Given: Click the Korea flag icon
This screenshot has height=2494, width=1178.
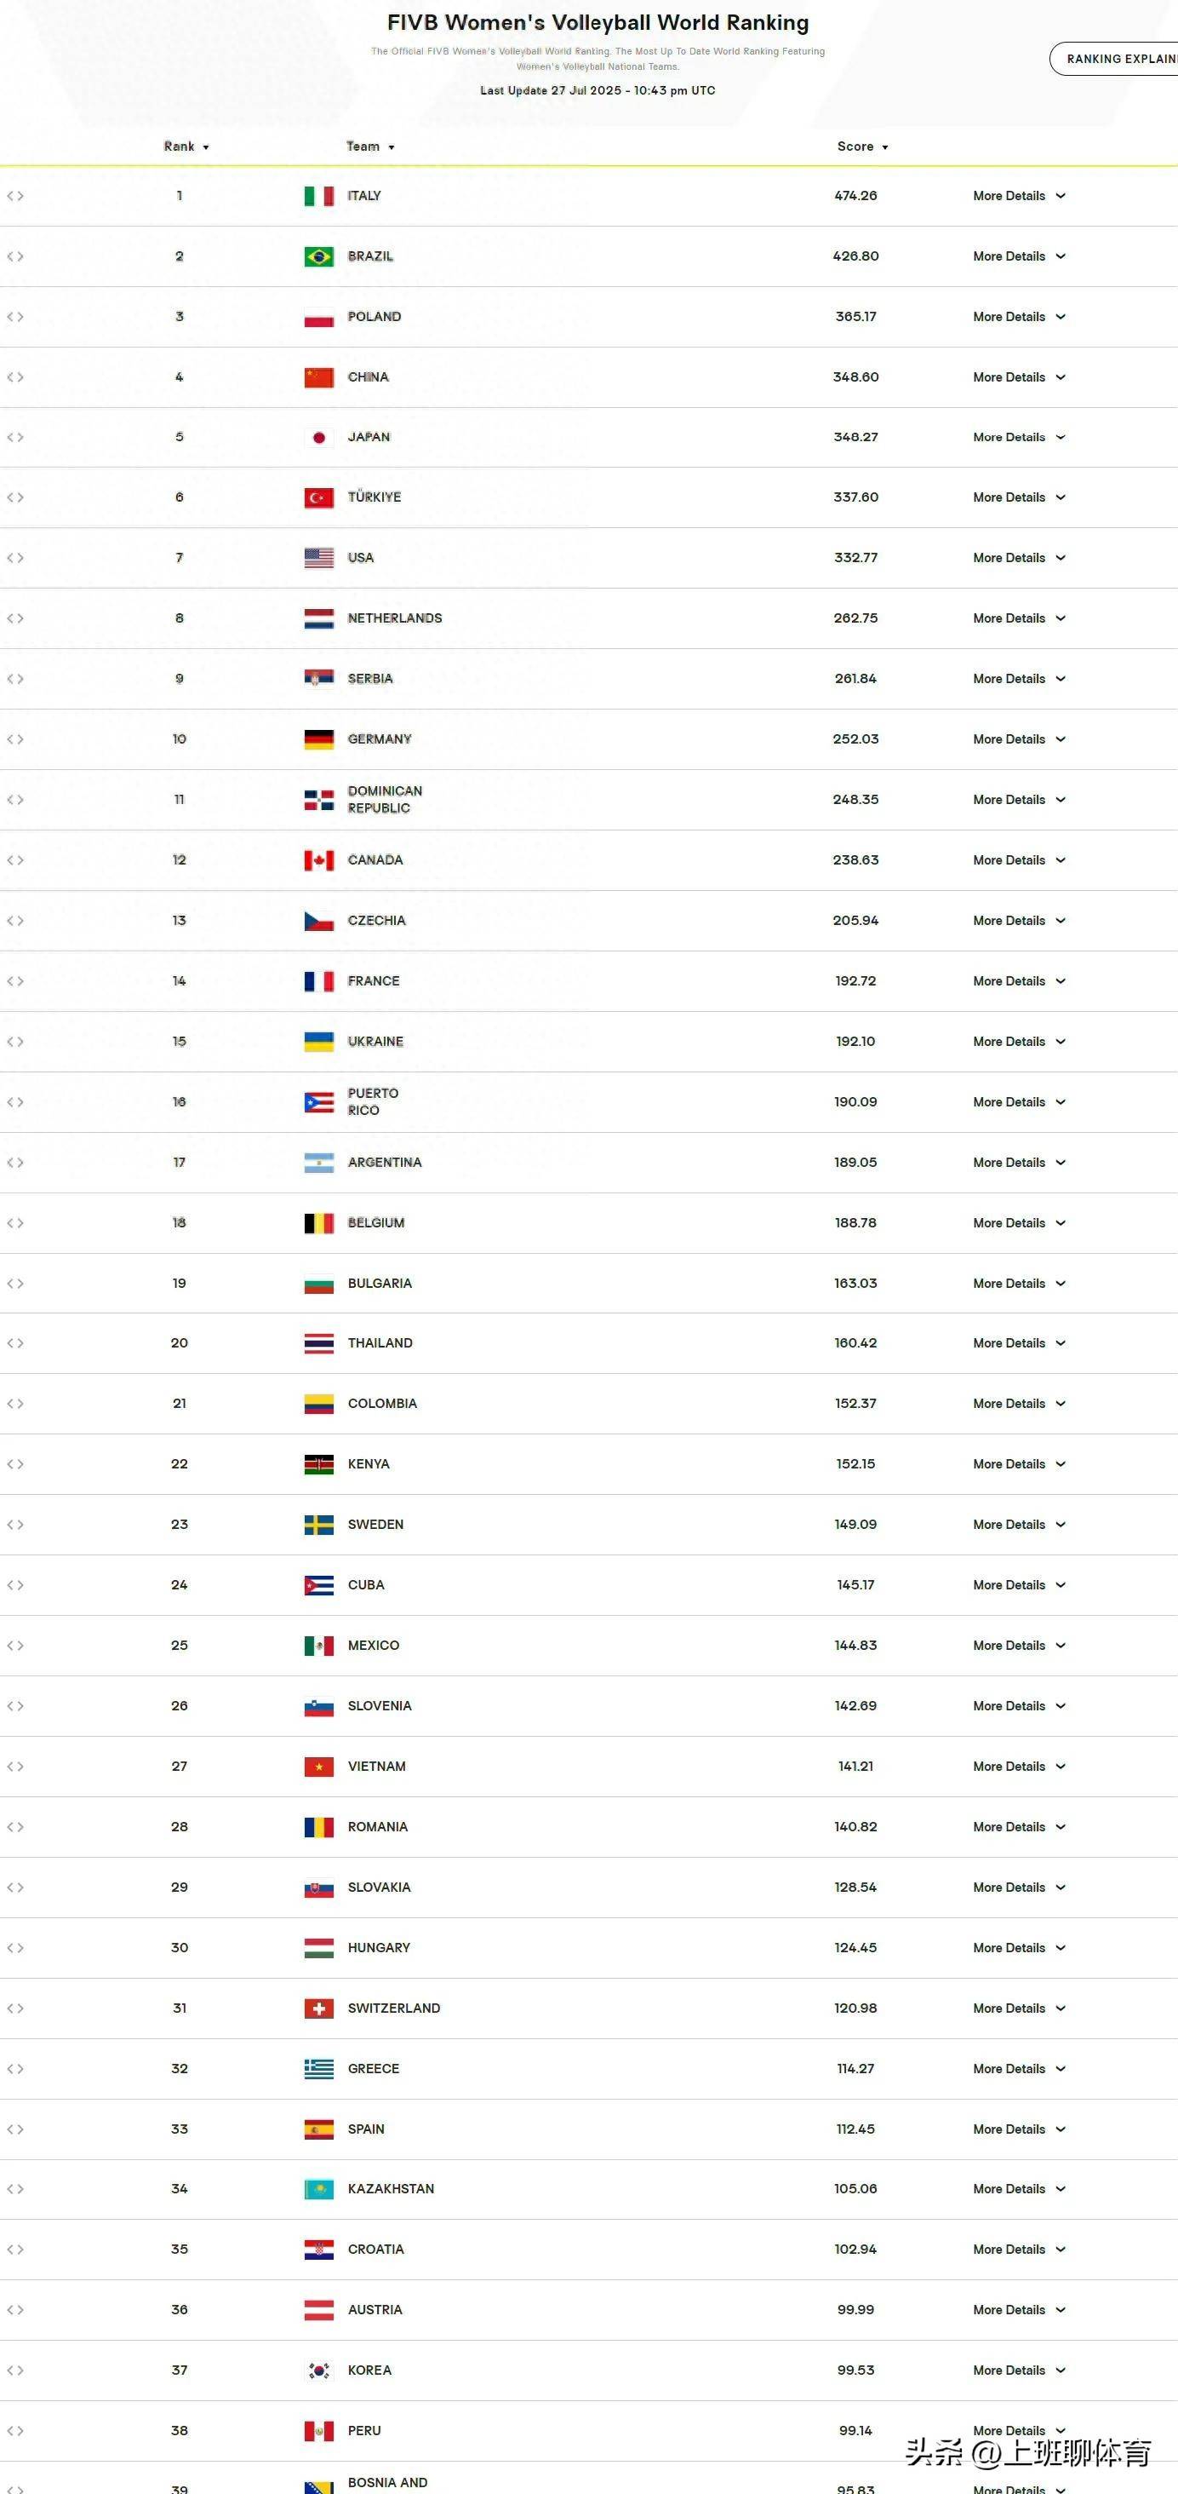Looking at the screenshot, I should [318, 2370].
